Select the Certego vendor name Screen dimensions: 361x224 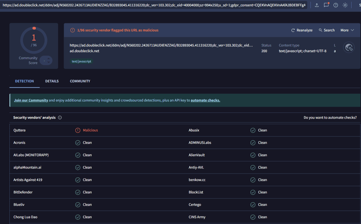click(x=195, y=205)
